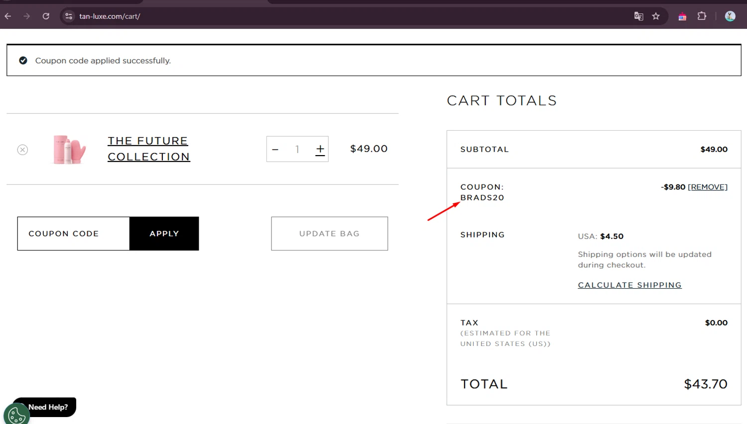Click the Update Bag button
This screenshot has width=747, height=424.
(329, 234)
